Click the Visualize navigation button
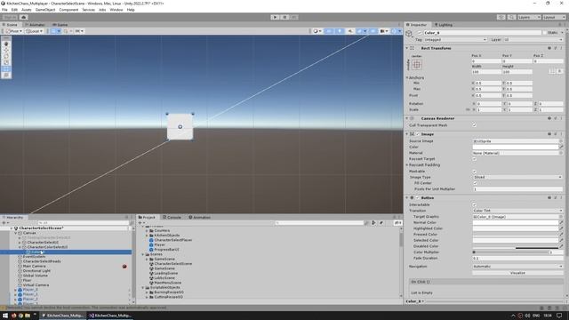This screenshot has height=320, width=569. pos(517,273)
